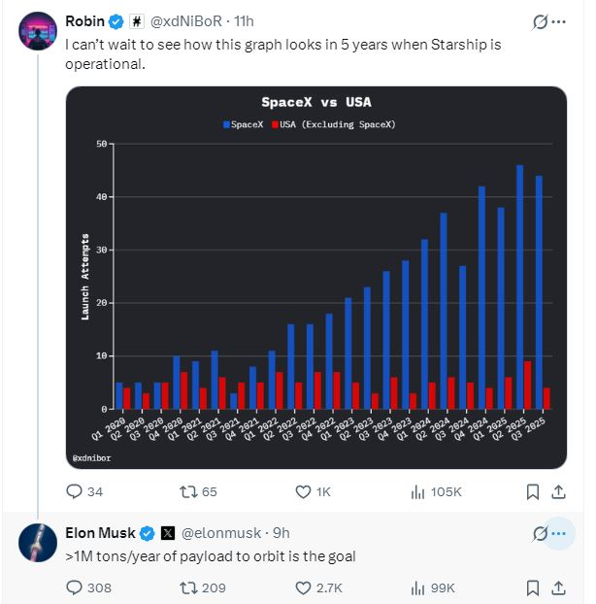Reply to Robin's post
Image resolution: width=596 pixels, height=604 pixels.
(x=75, y=492)
